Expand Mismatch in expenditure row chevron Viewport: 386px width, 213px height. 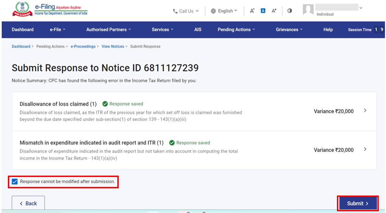365,150
